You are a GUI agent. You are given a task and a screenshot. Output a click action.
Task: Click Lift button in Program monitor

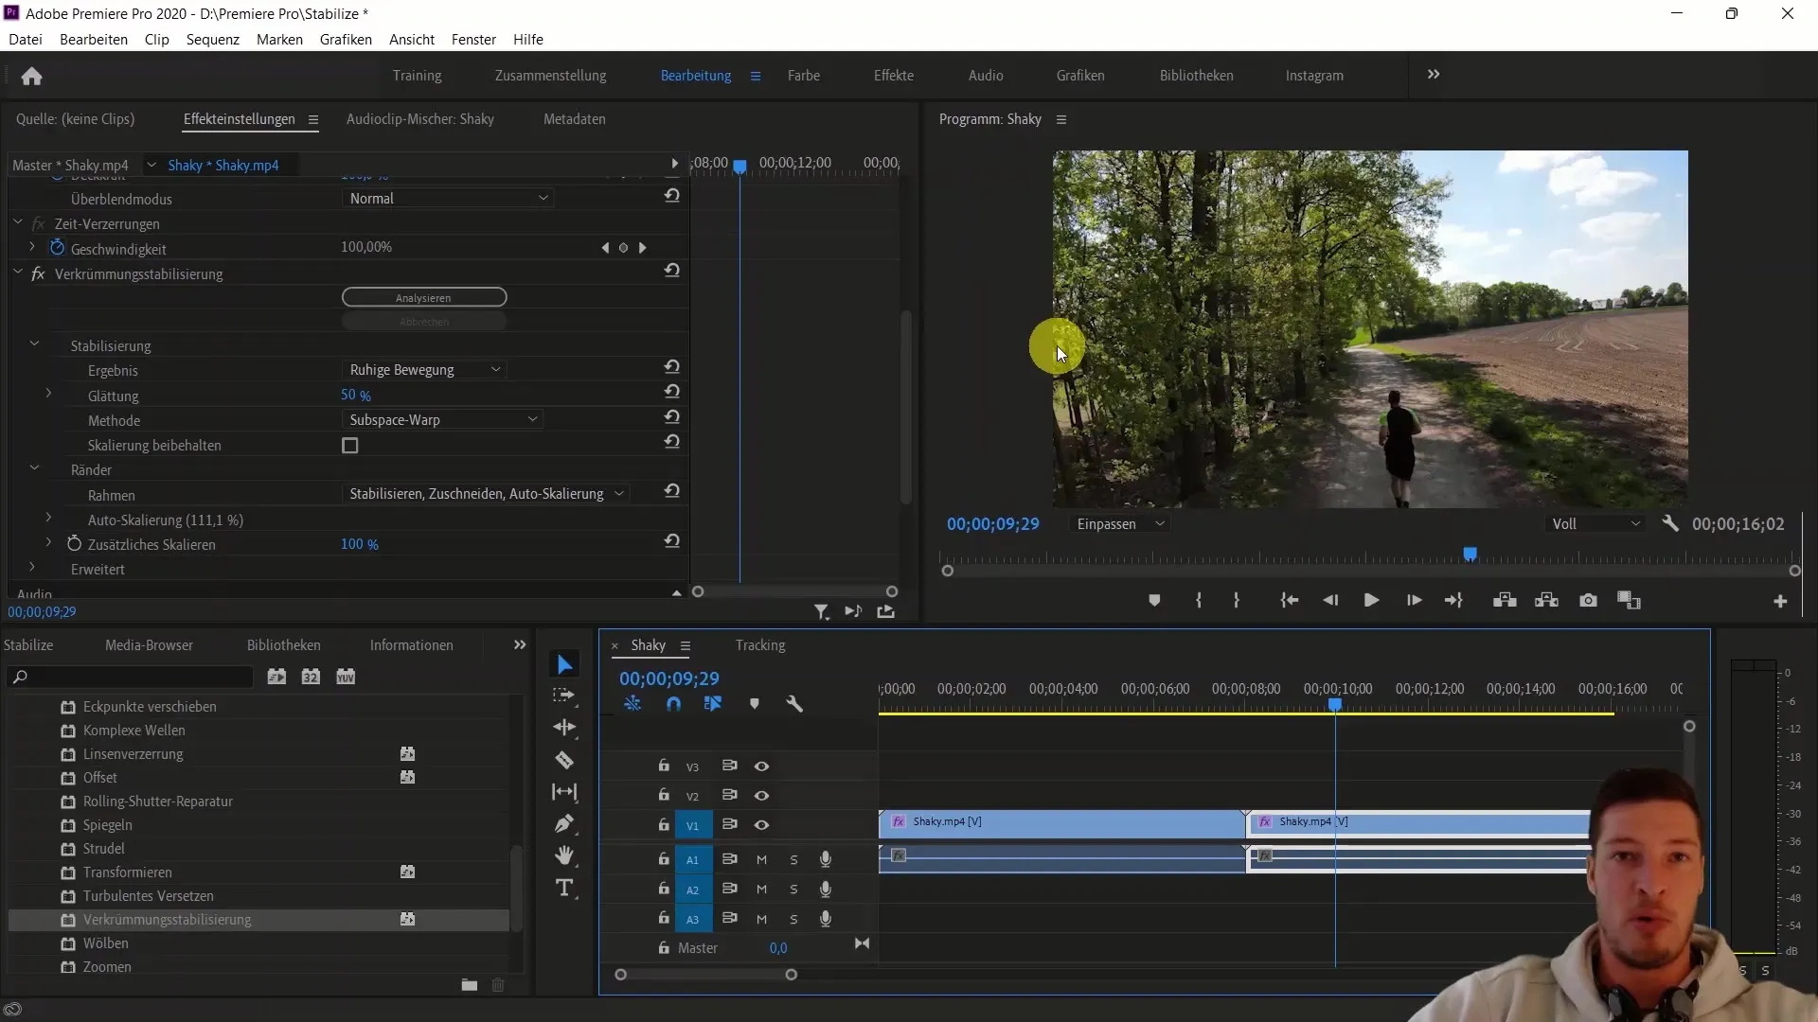coord(1505,601)
